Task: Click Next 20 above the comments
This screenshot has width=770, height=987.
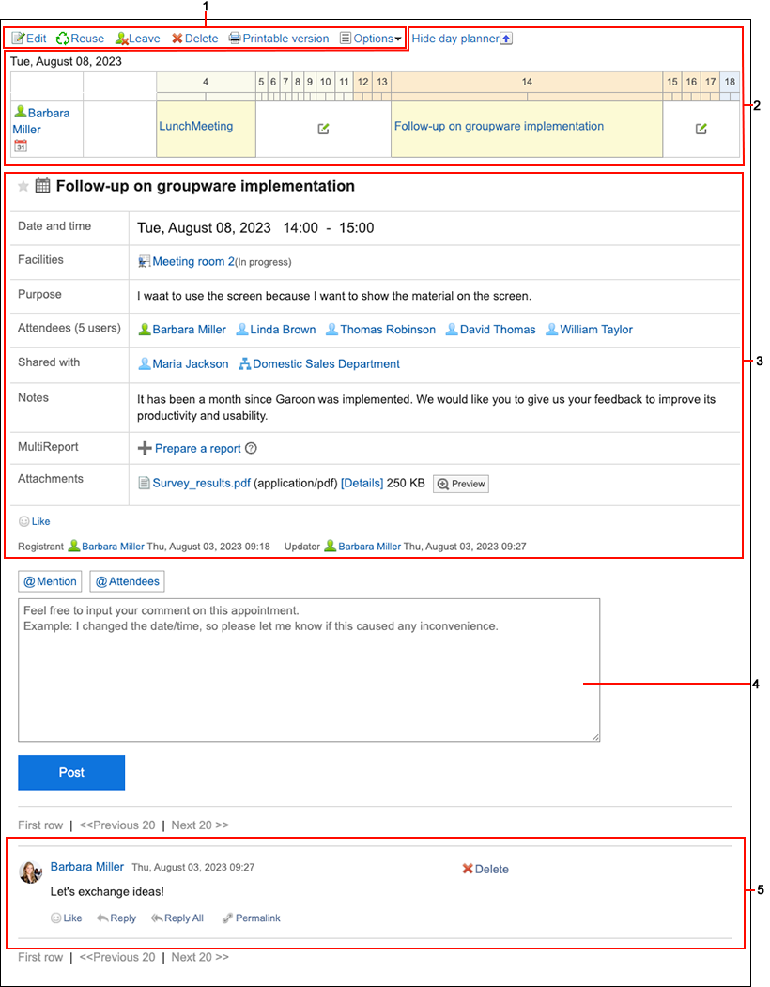Action: (x=200, y=825)
